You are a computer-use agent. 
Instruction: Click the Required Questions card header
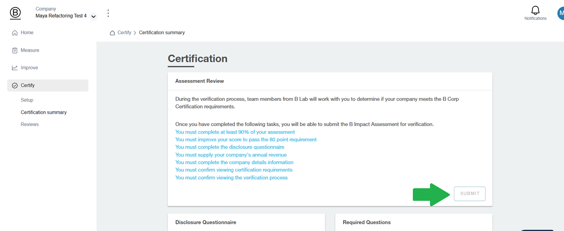[414, 222]
